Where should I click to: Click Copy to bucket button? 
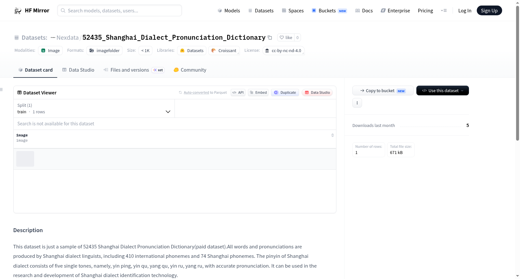(x=383, y=91)
